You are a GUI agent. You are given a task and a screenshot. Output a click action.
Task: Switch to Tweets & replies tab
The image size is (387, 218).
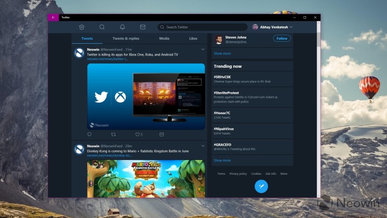(126, 39)
